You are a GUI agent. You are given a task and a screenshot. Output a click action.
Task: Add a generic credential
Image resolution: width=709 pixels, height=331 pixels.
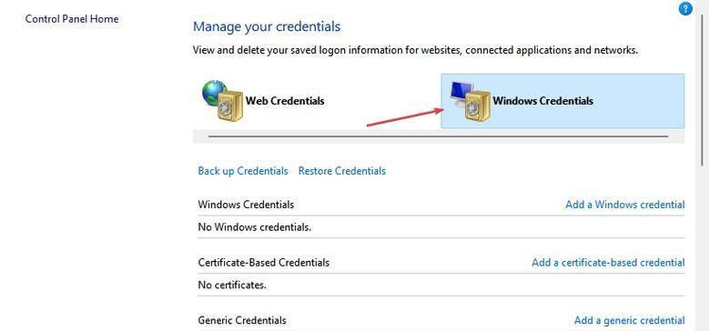click(630, 321)
